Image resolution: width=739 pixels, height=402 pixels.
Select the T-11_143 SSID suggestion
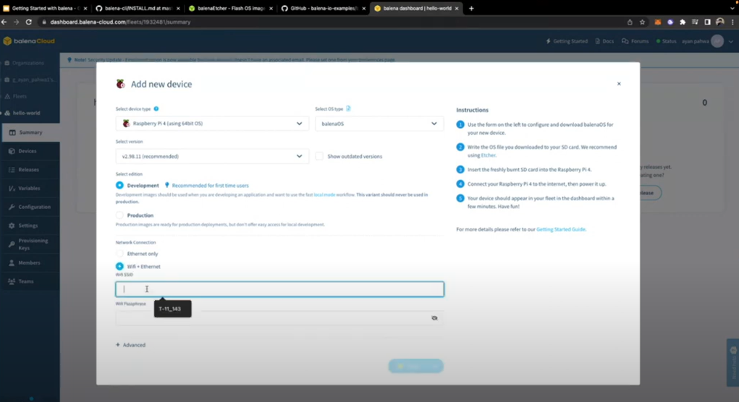pyautogui.click(x=172, y=309)
